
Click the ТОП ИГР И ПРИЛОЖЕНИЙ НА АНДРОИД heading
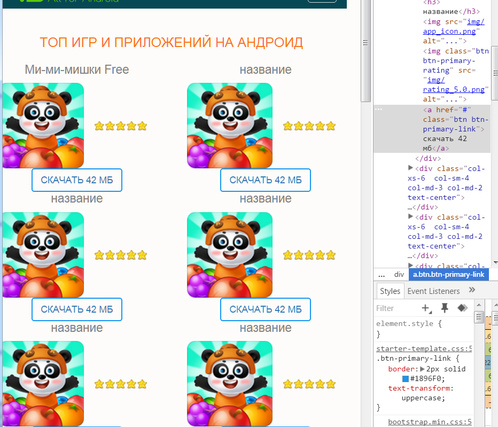tap(172, 42)
